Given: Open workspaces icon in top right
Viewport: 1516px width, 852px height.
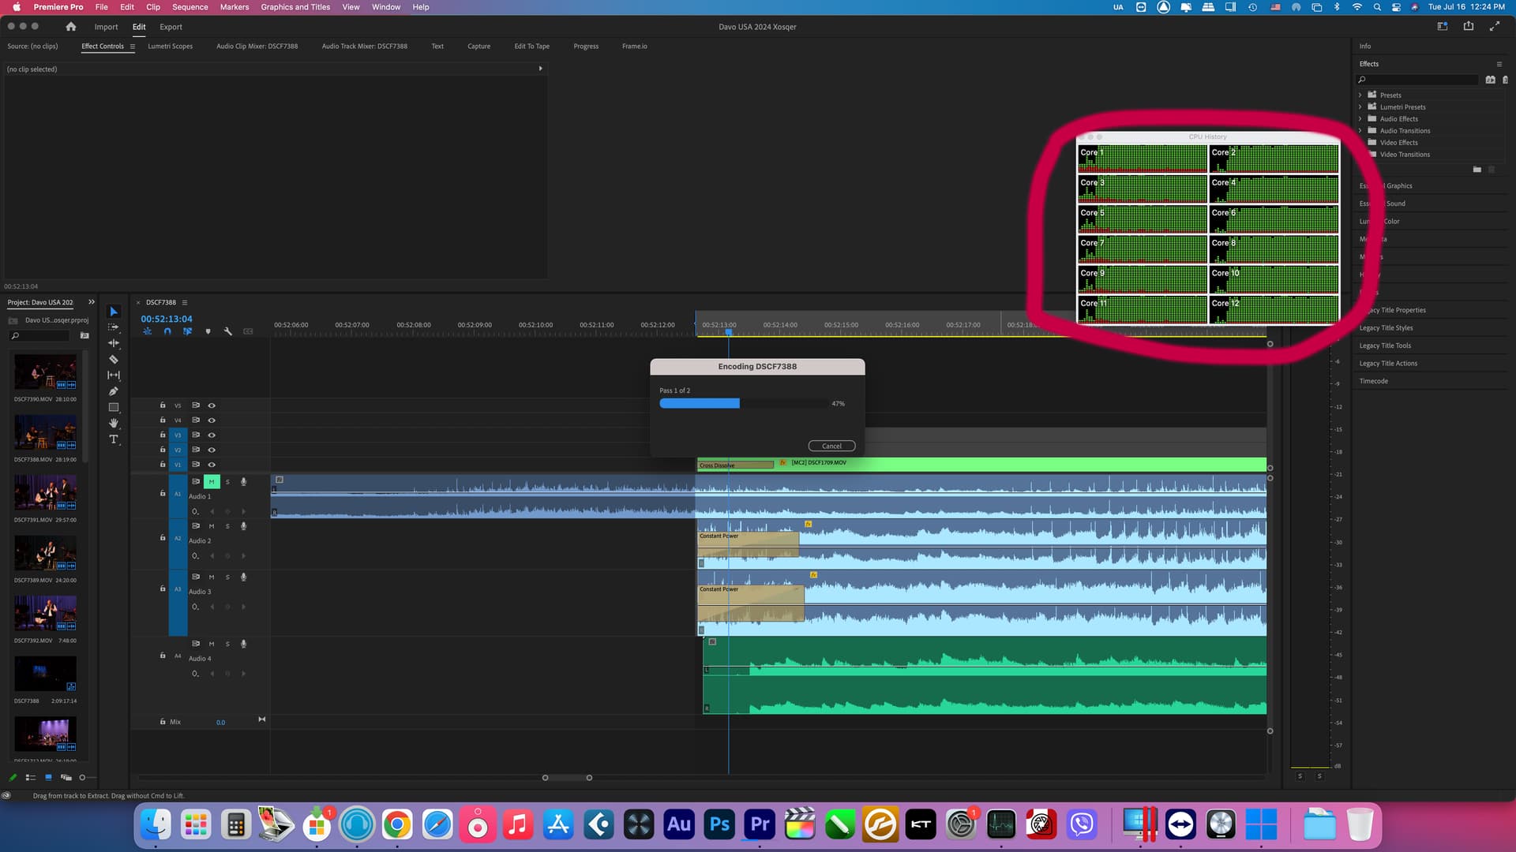Looking at the screenshot, I should click(x=1443, y=26).
